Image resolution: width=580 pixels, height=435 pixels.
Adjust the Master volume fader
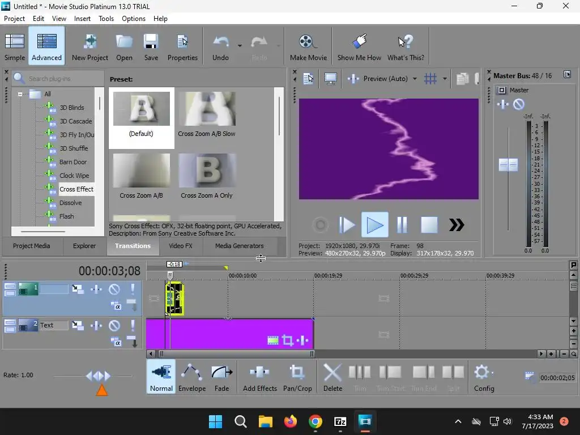tap(508, 165)
